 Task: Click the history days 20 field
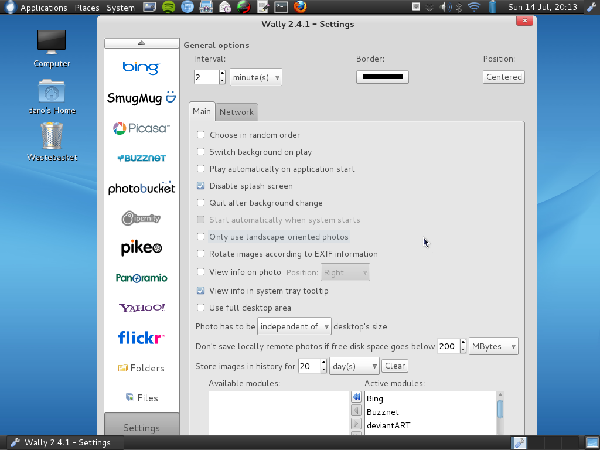coord(309,366)
